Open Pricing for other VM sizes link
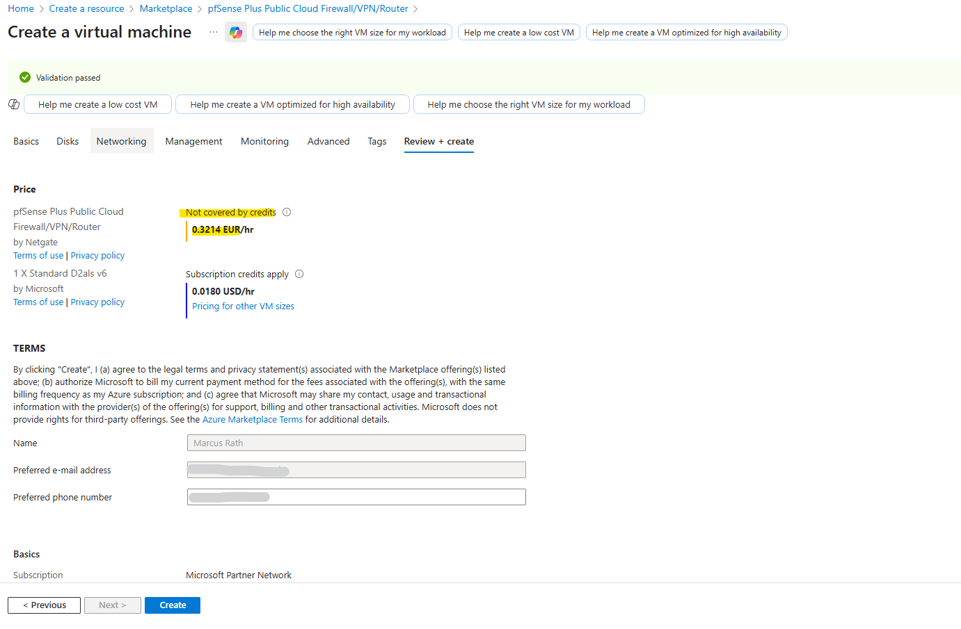961x629 pixels. pos(244,306)
